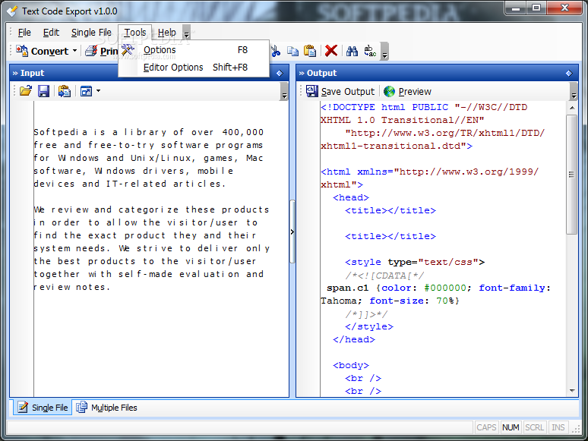
Task: Click the Replace text icon
Action: 370,51
